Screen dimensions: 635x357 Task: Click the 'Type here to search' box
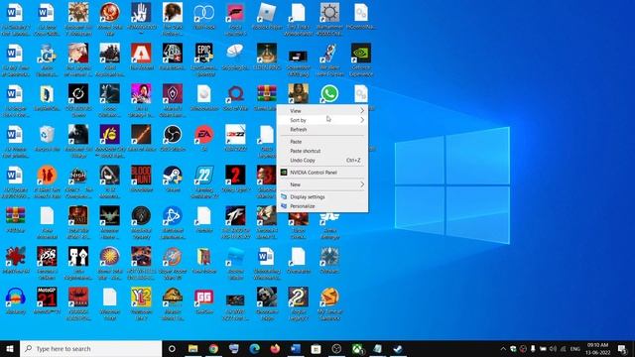click(x=90, y=348)
